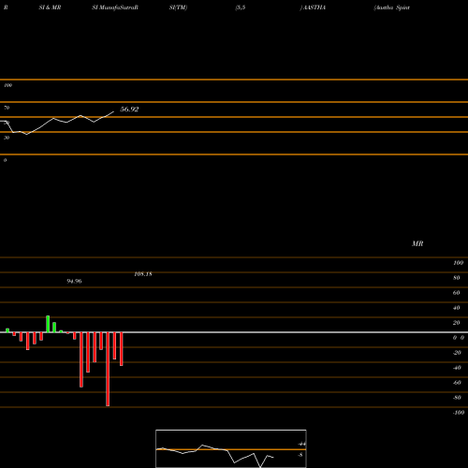Click the white zero baseline in MR panel
This screenshot has height=468, width=468.
[x=234, y=332]
